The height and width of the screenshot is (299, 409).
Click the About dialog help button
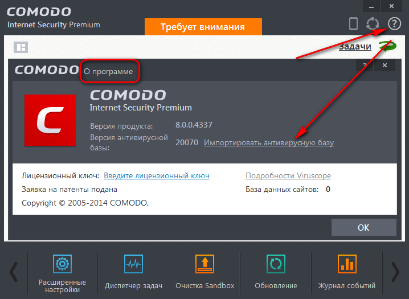pyautogui.click(x=365, y=65)
